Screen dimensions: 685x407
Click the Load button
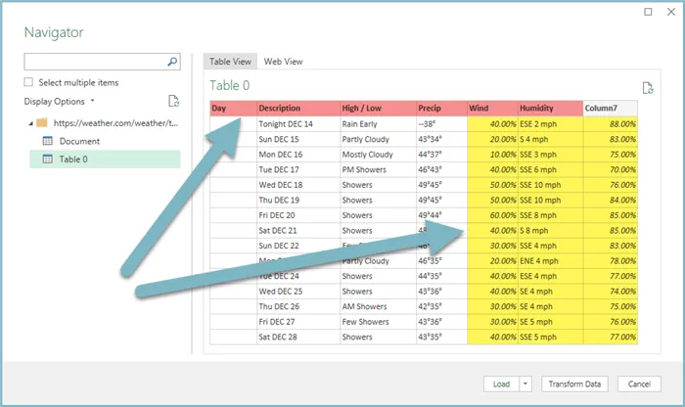coord(501,384)
